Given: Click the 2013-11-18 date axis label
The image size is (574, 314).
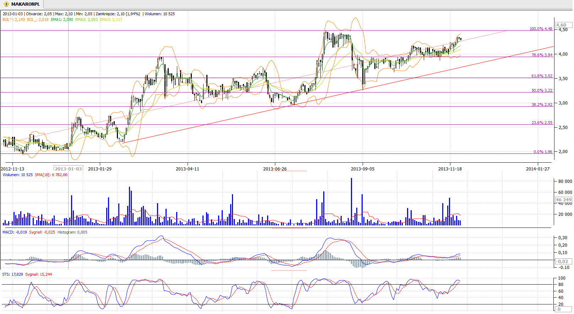Looking at the screenshot, I should pyautogui.click(x=450, y=169).
